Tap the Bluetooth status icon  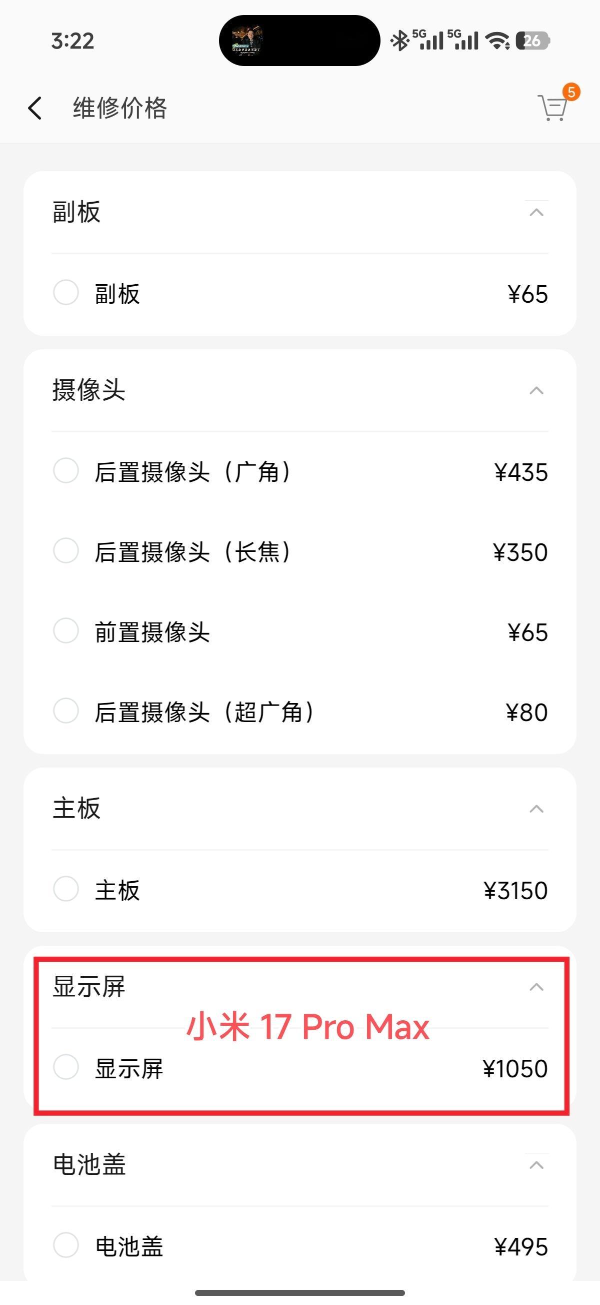pos(399,41)
